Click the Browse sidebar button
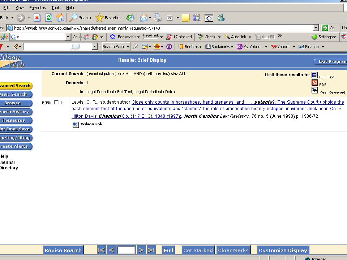Viewport: 347px width, 260px height. pos(16,103)
